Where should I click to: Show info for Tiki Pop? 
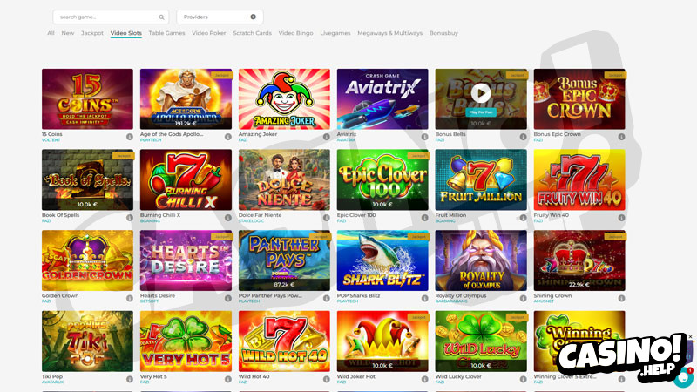(x=130, y=379)
